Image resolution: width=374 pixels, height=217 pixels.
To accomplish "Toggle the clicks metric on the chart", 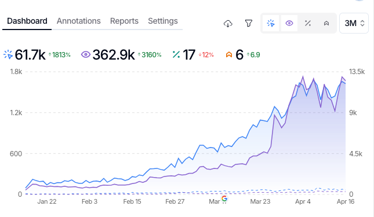I will 271,23.
